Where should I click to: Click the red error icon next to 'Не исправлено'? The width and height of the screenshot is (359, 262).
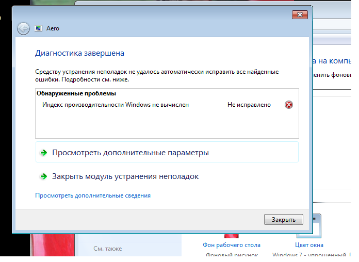(289, 105)
